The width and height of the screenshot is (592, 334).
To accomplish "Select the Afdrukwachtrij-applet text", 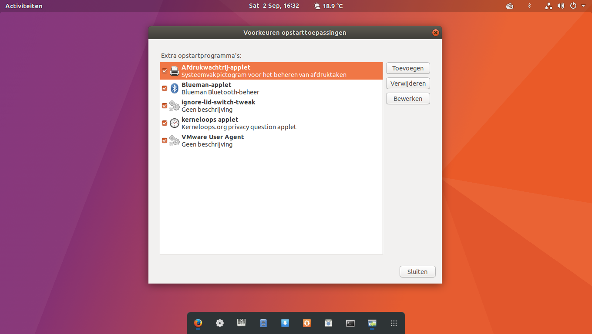I will tap(216, 67).
